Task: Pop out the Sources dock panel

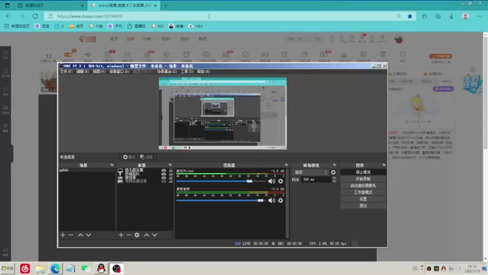Action: 170,165
